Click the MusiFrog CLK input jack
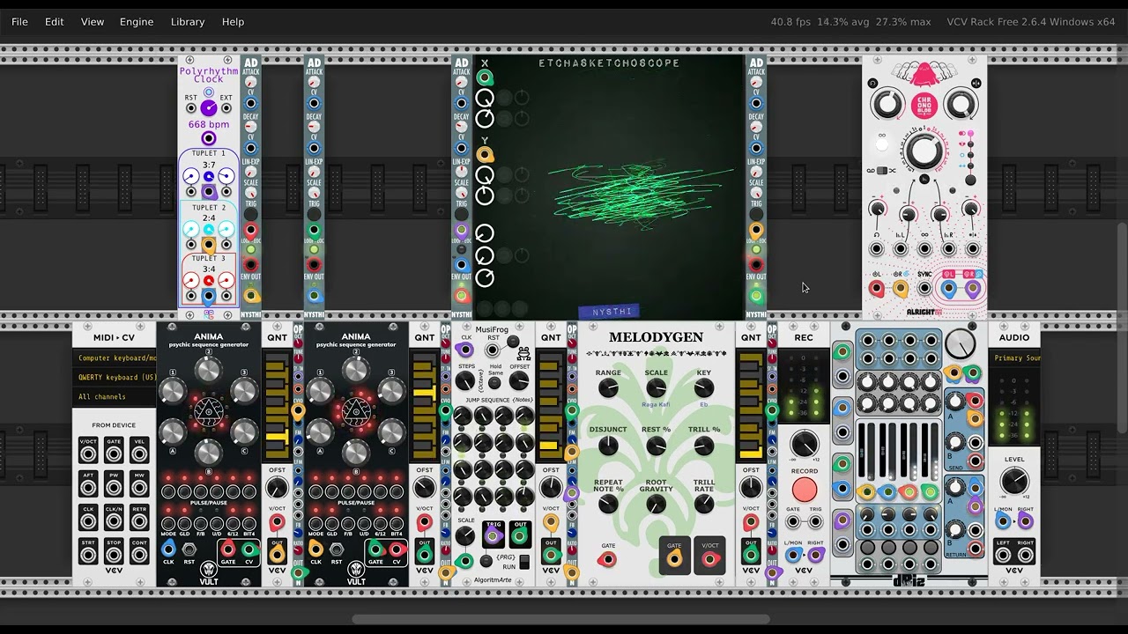1128x634 pixels. tap(465, 350)
